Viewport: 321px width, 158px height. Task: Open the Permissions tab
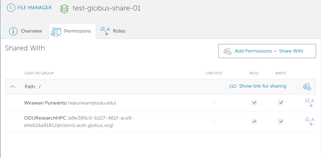click(72, 31)
